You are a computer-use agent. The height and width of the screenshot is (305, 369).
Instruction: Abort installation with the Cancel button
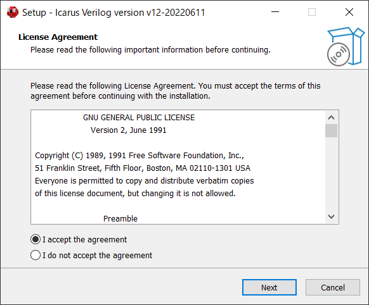[332, 287]
